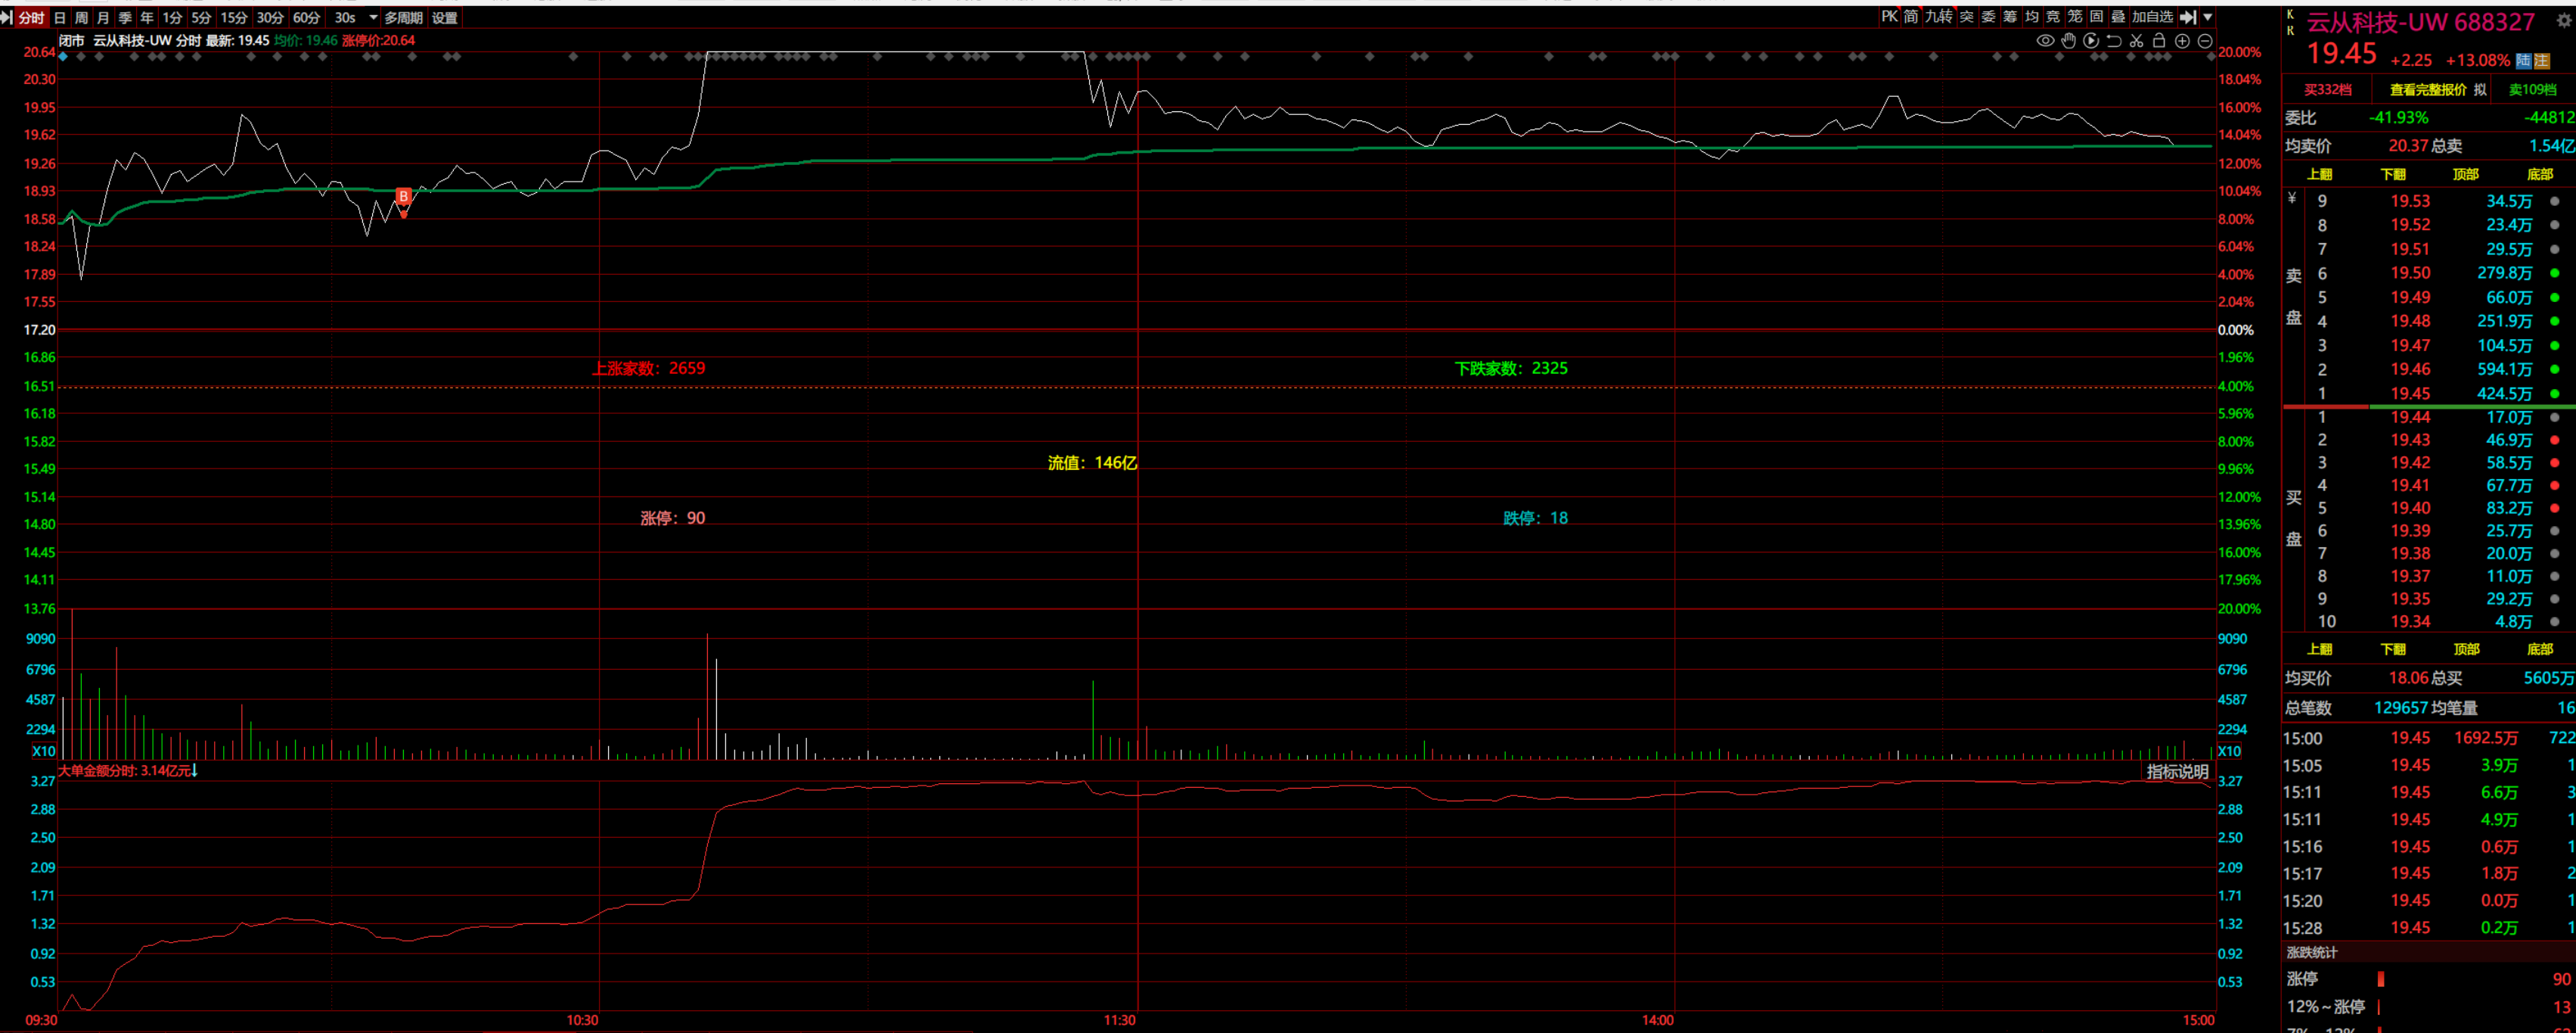2576x1033 pixels.
Task: Open the 30s period dropdown
Action: click(x=373, y=18)
